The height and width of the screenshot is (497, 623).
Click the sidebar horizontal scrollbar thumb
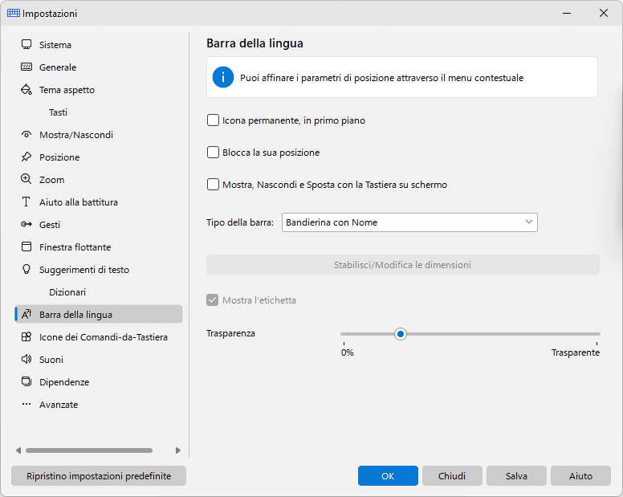89,450
